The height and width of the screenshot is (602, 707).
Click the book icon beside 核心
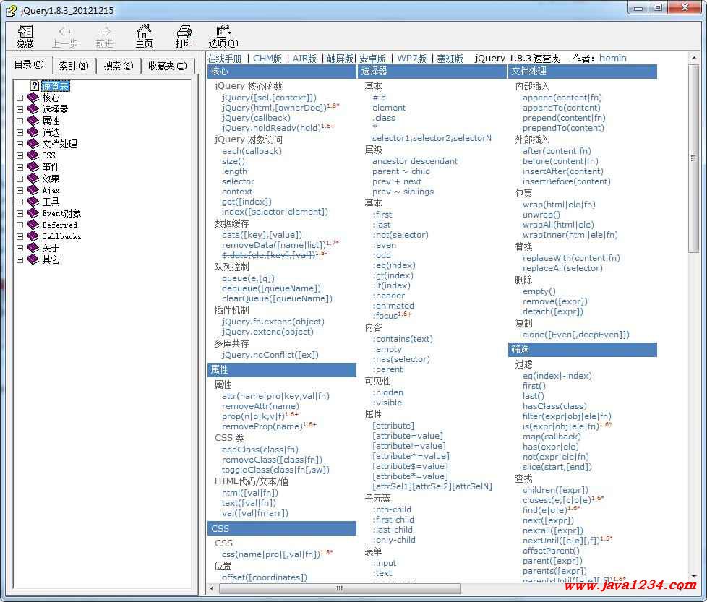pyautogui.click(x=33, y=98)
